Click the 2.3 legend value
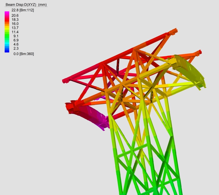Screen dimensions: 219x195 [x=16, y=49]
